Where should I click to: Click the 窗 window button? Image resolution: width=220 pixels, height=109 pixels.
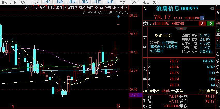101,7
